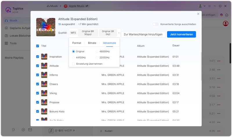Click Jetzt konvertieren button

pyautogui.click(x=181, y=34)
